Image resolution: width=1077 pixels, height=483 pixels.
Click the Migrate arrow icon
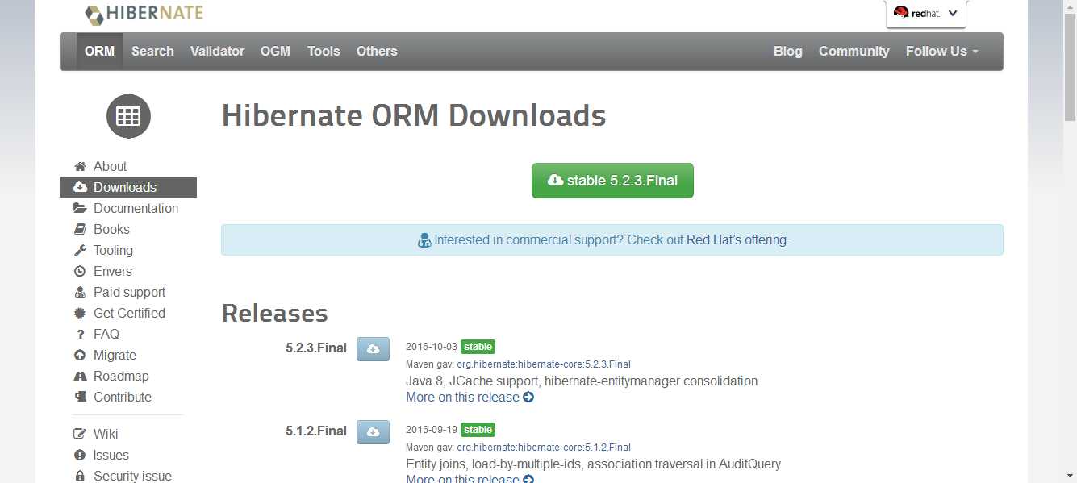[x=80, y=355]
